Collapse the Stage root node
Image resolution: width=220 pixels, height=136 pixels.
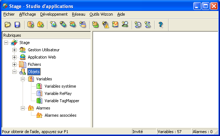[x=6, y=43]
